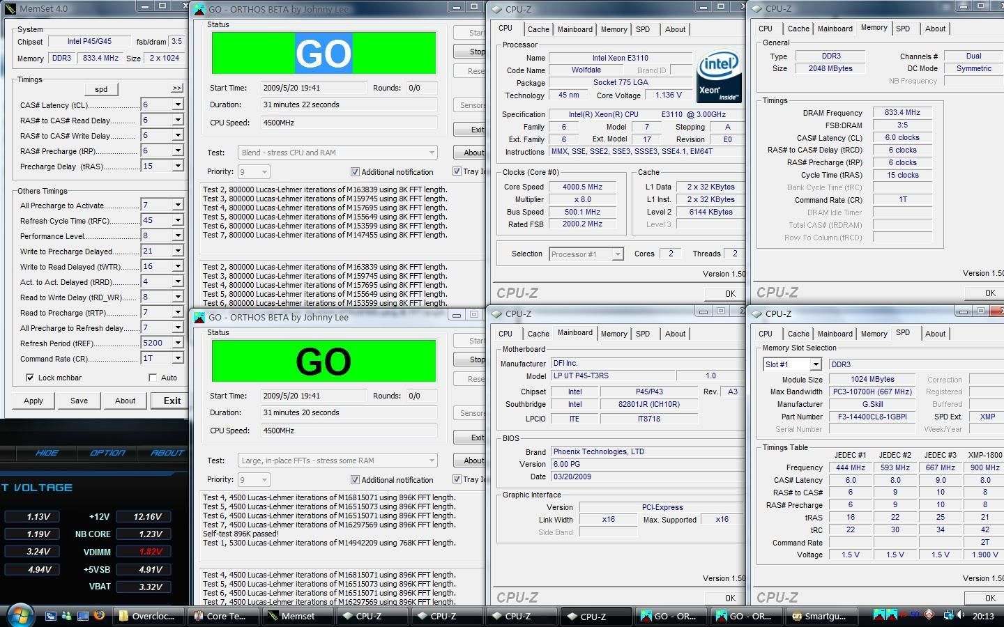This screenshot has width=1004, height=627.
Task: Toggle Tray Icon checkbox in bottom ORTHOS window
Action: [x=457, y=479]
